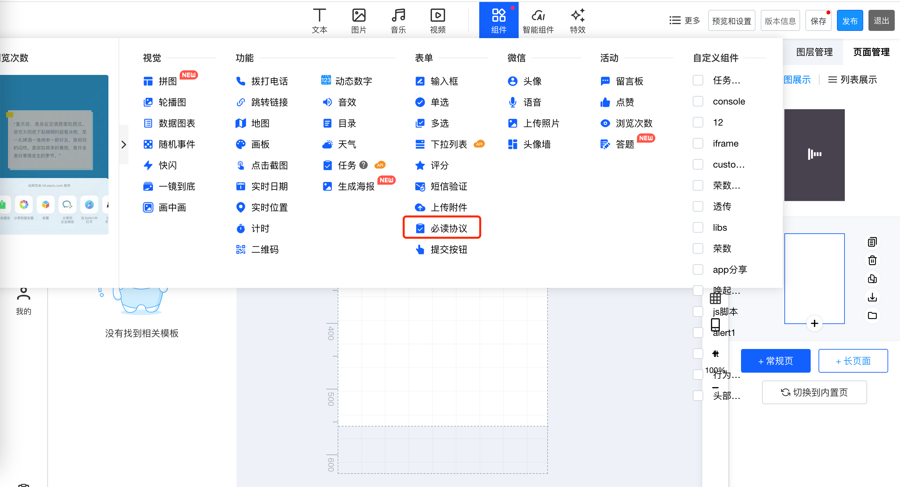
Task: Check the 12 custom component box
Action: tap(698, 122)
